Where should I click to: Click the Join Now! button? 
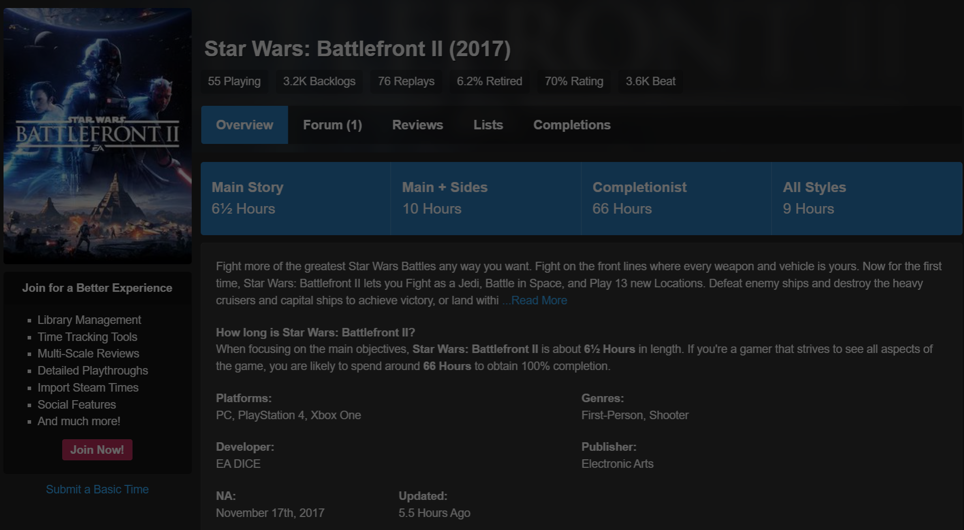[97, 450]
